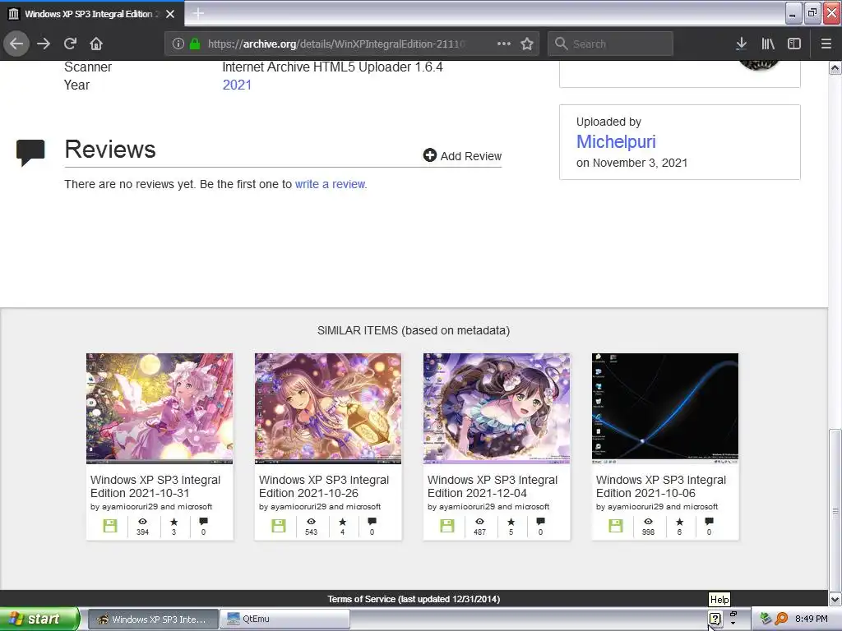Click the vertical scrollbar thumb
842x631 pixels.
point(835,509)
